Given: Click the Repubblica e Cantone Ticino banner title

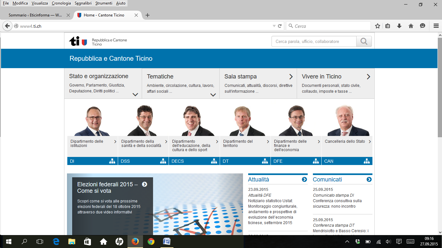Looking at the screenshot, I should 111,58.
